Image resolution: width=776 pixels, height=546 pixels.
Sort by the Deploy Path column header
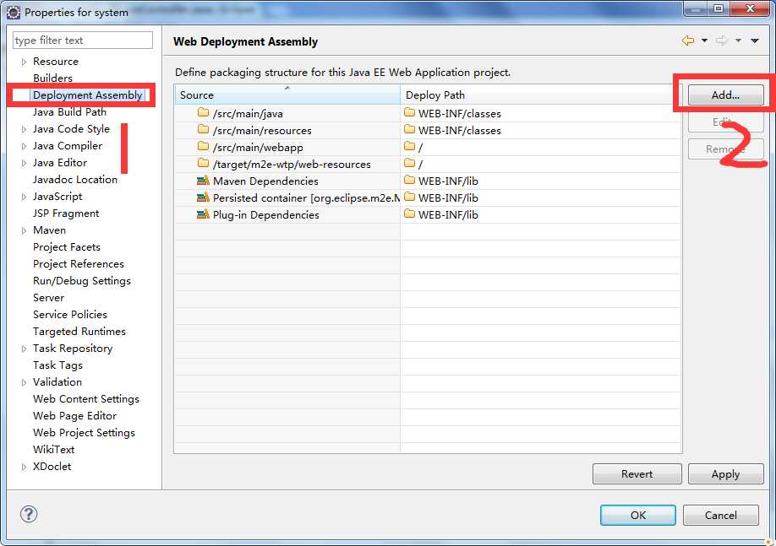point(541,95)
